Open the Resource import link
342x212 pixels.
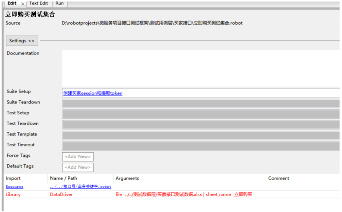click(x=14, y=187)
